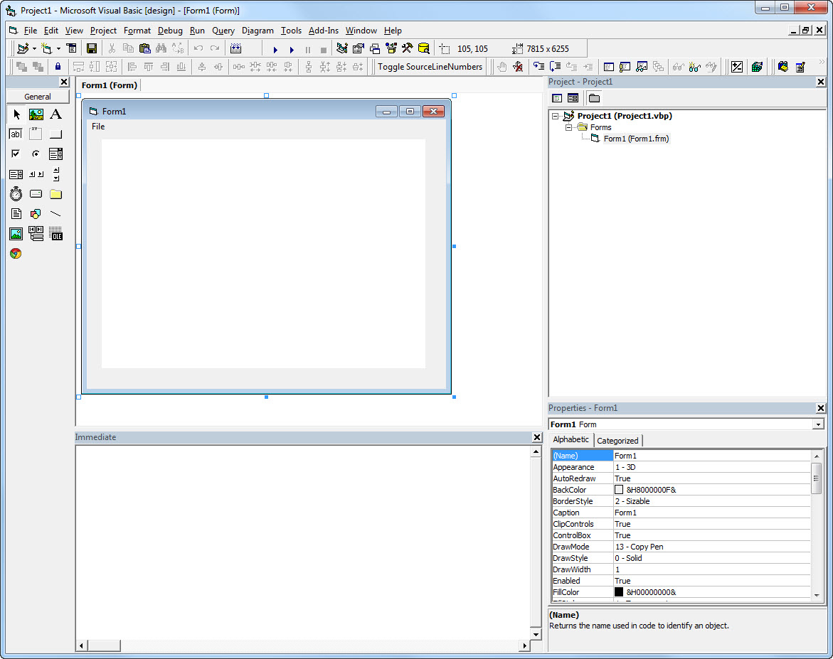
Task: Open the Properties Window toolbar icon
Action: point(359,48)
